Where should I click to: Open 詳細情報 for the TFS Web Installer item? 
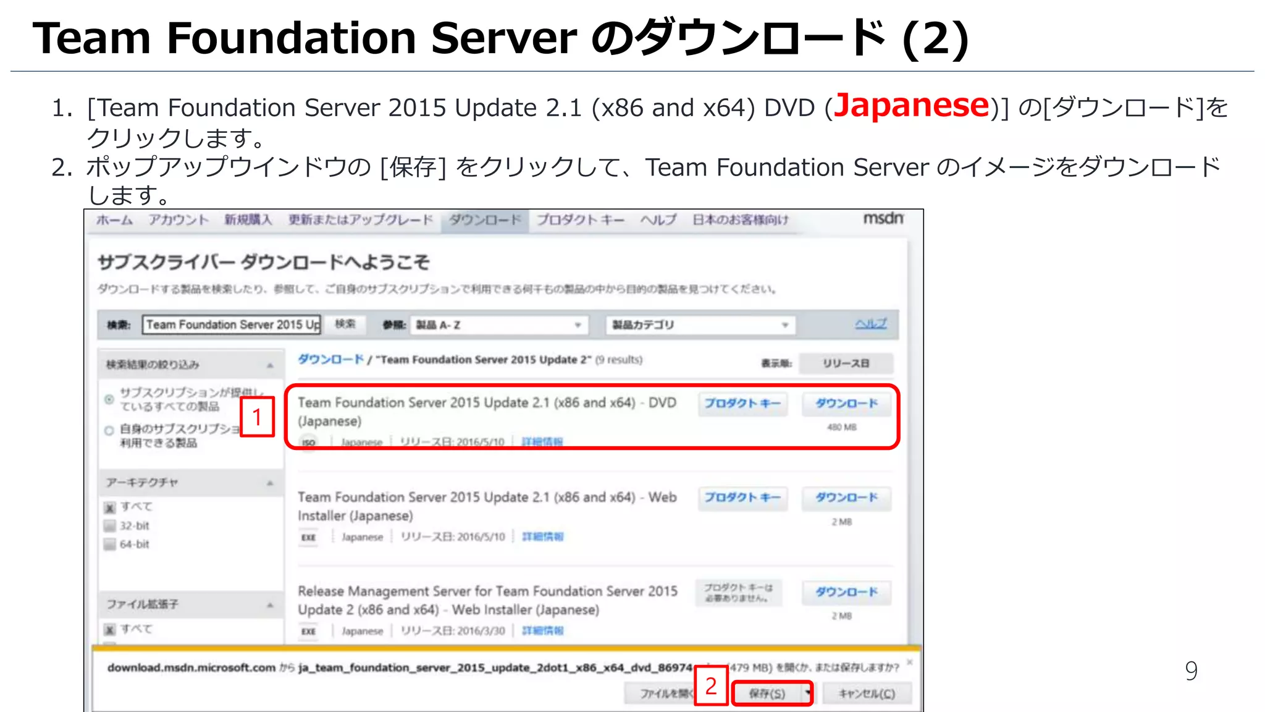tap(542, 536)
